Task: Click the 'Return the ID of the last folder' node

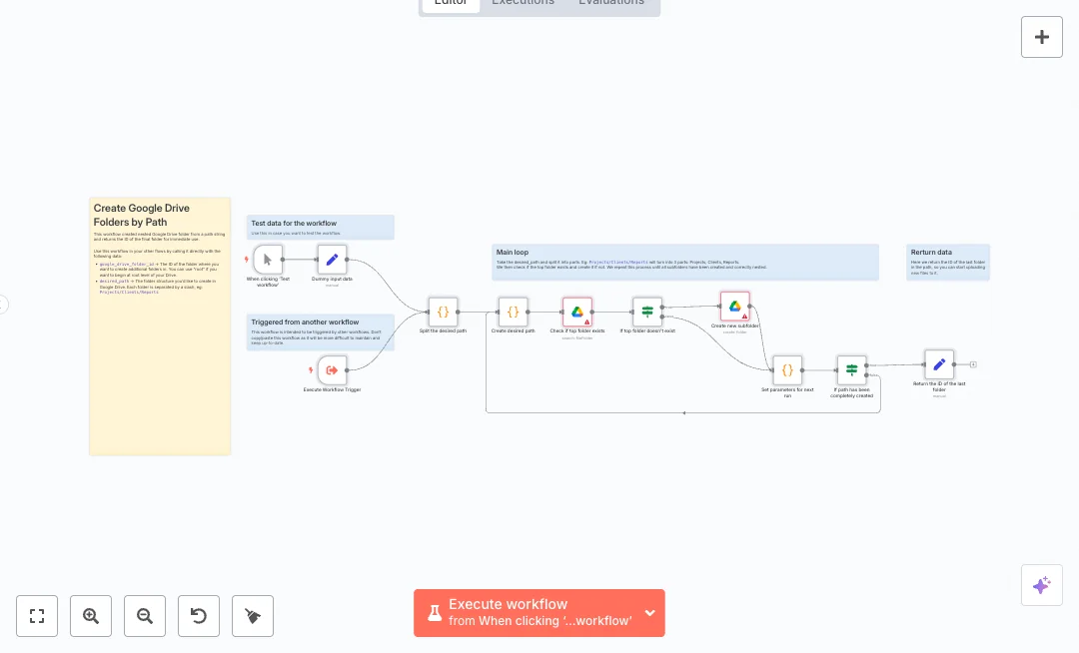Action: pyautogui.click(x=938, y=364)
